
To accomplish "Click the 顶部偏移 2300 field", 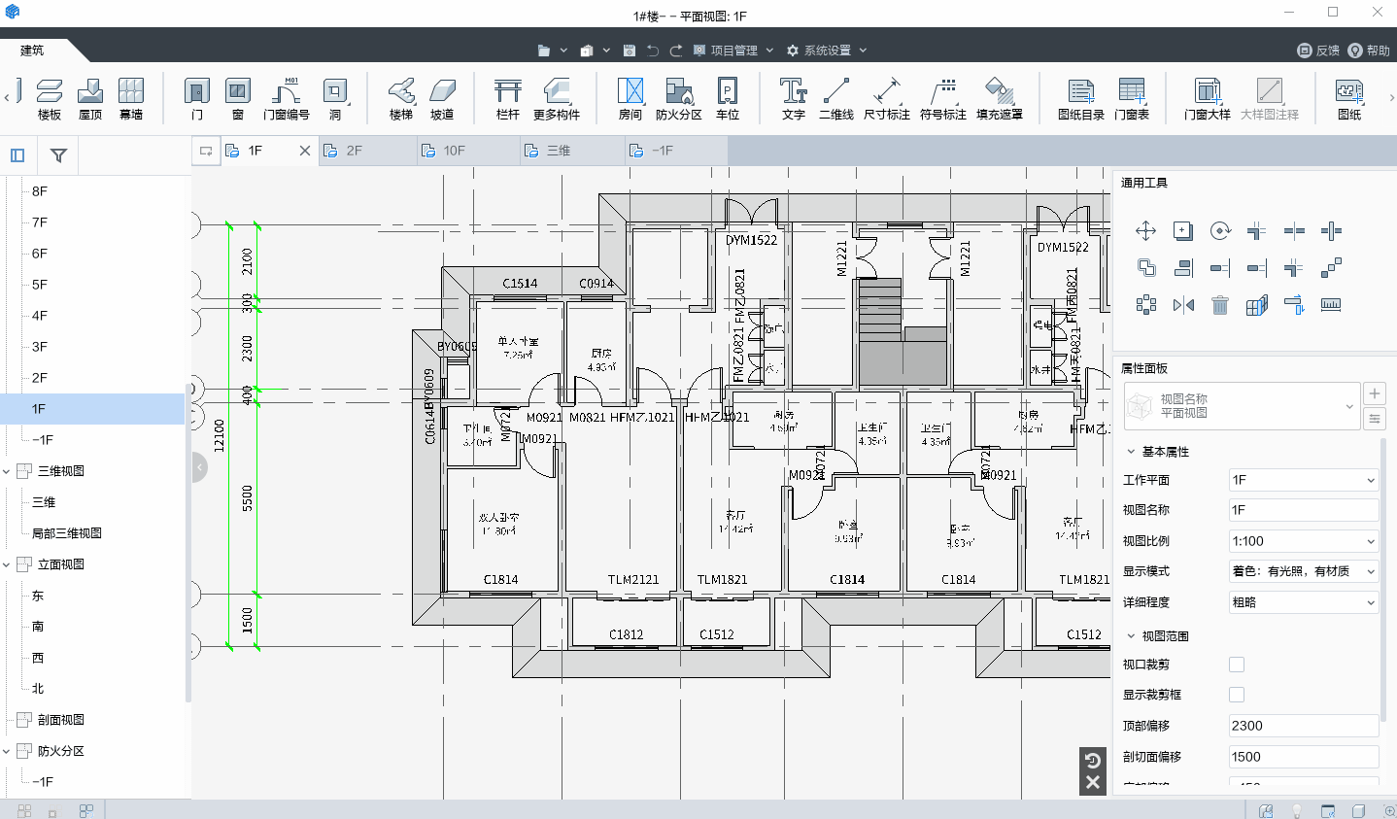I will 1304,726.
